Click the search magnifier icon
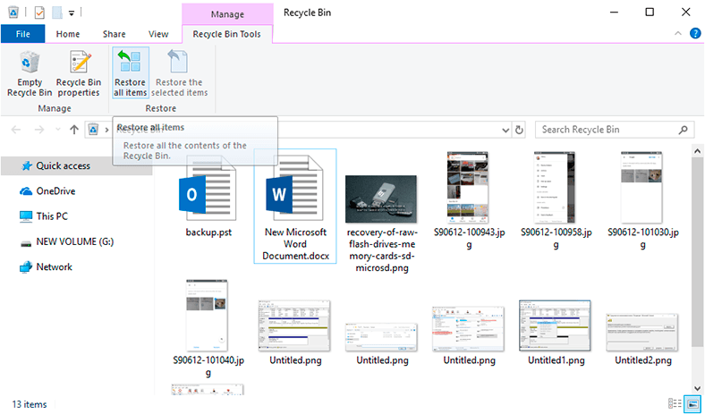The height and width of the screenshot is (414, 705). pyautogui.click(x=683, y=130)
